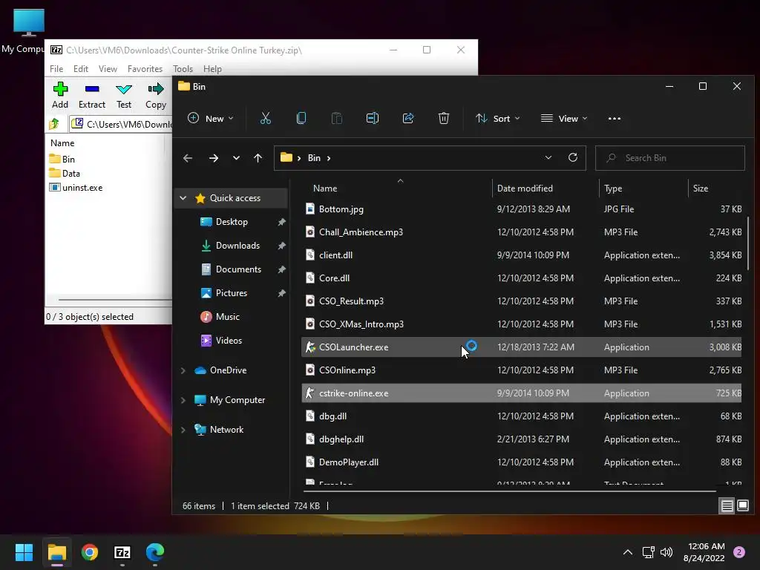Go forward using the Explorer forward arrow
Image resolution: width=760 pixels, height=570 pixels.
tap(213, 158)
